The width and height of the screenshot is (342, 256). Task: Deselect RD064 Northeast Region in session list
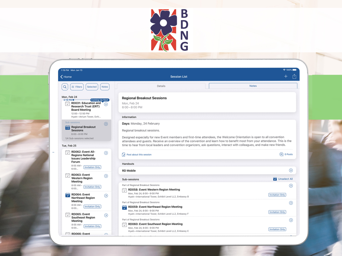coord(68,195)
